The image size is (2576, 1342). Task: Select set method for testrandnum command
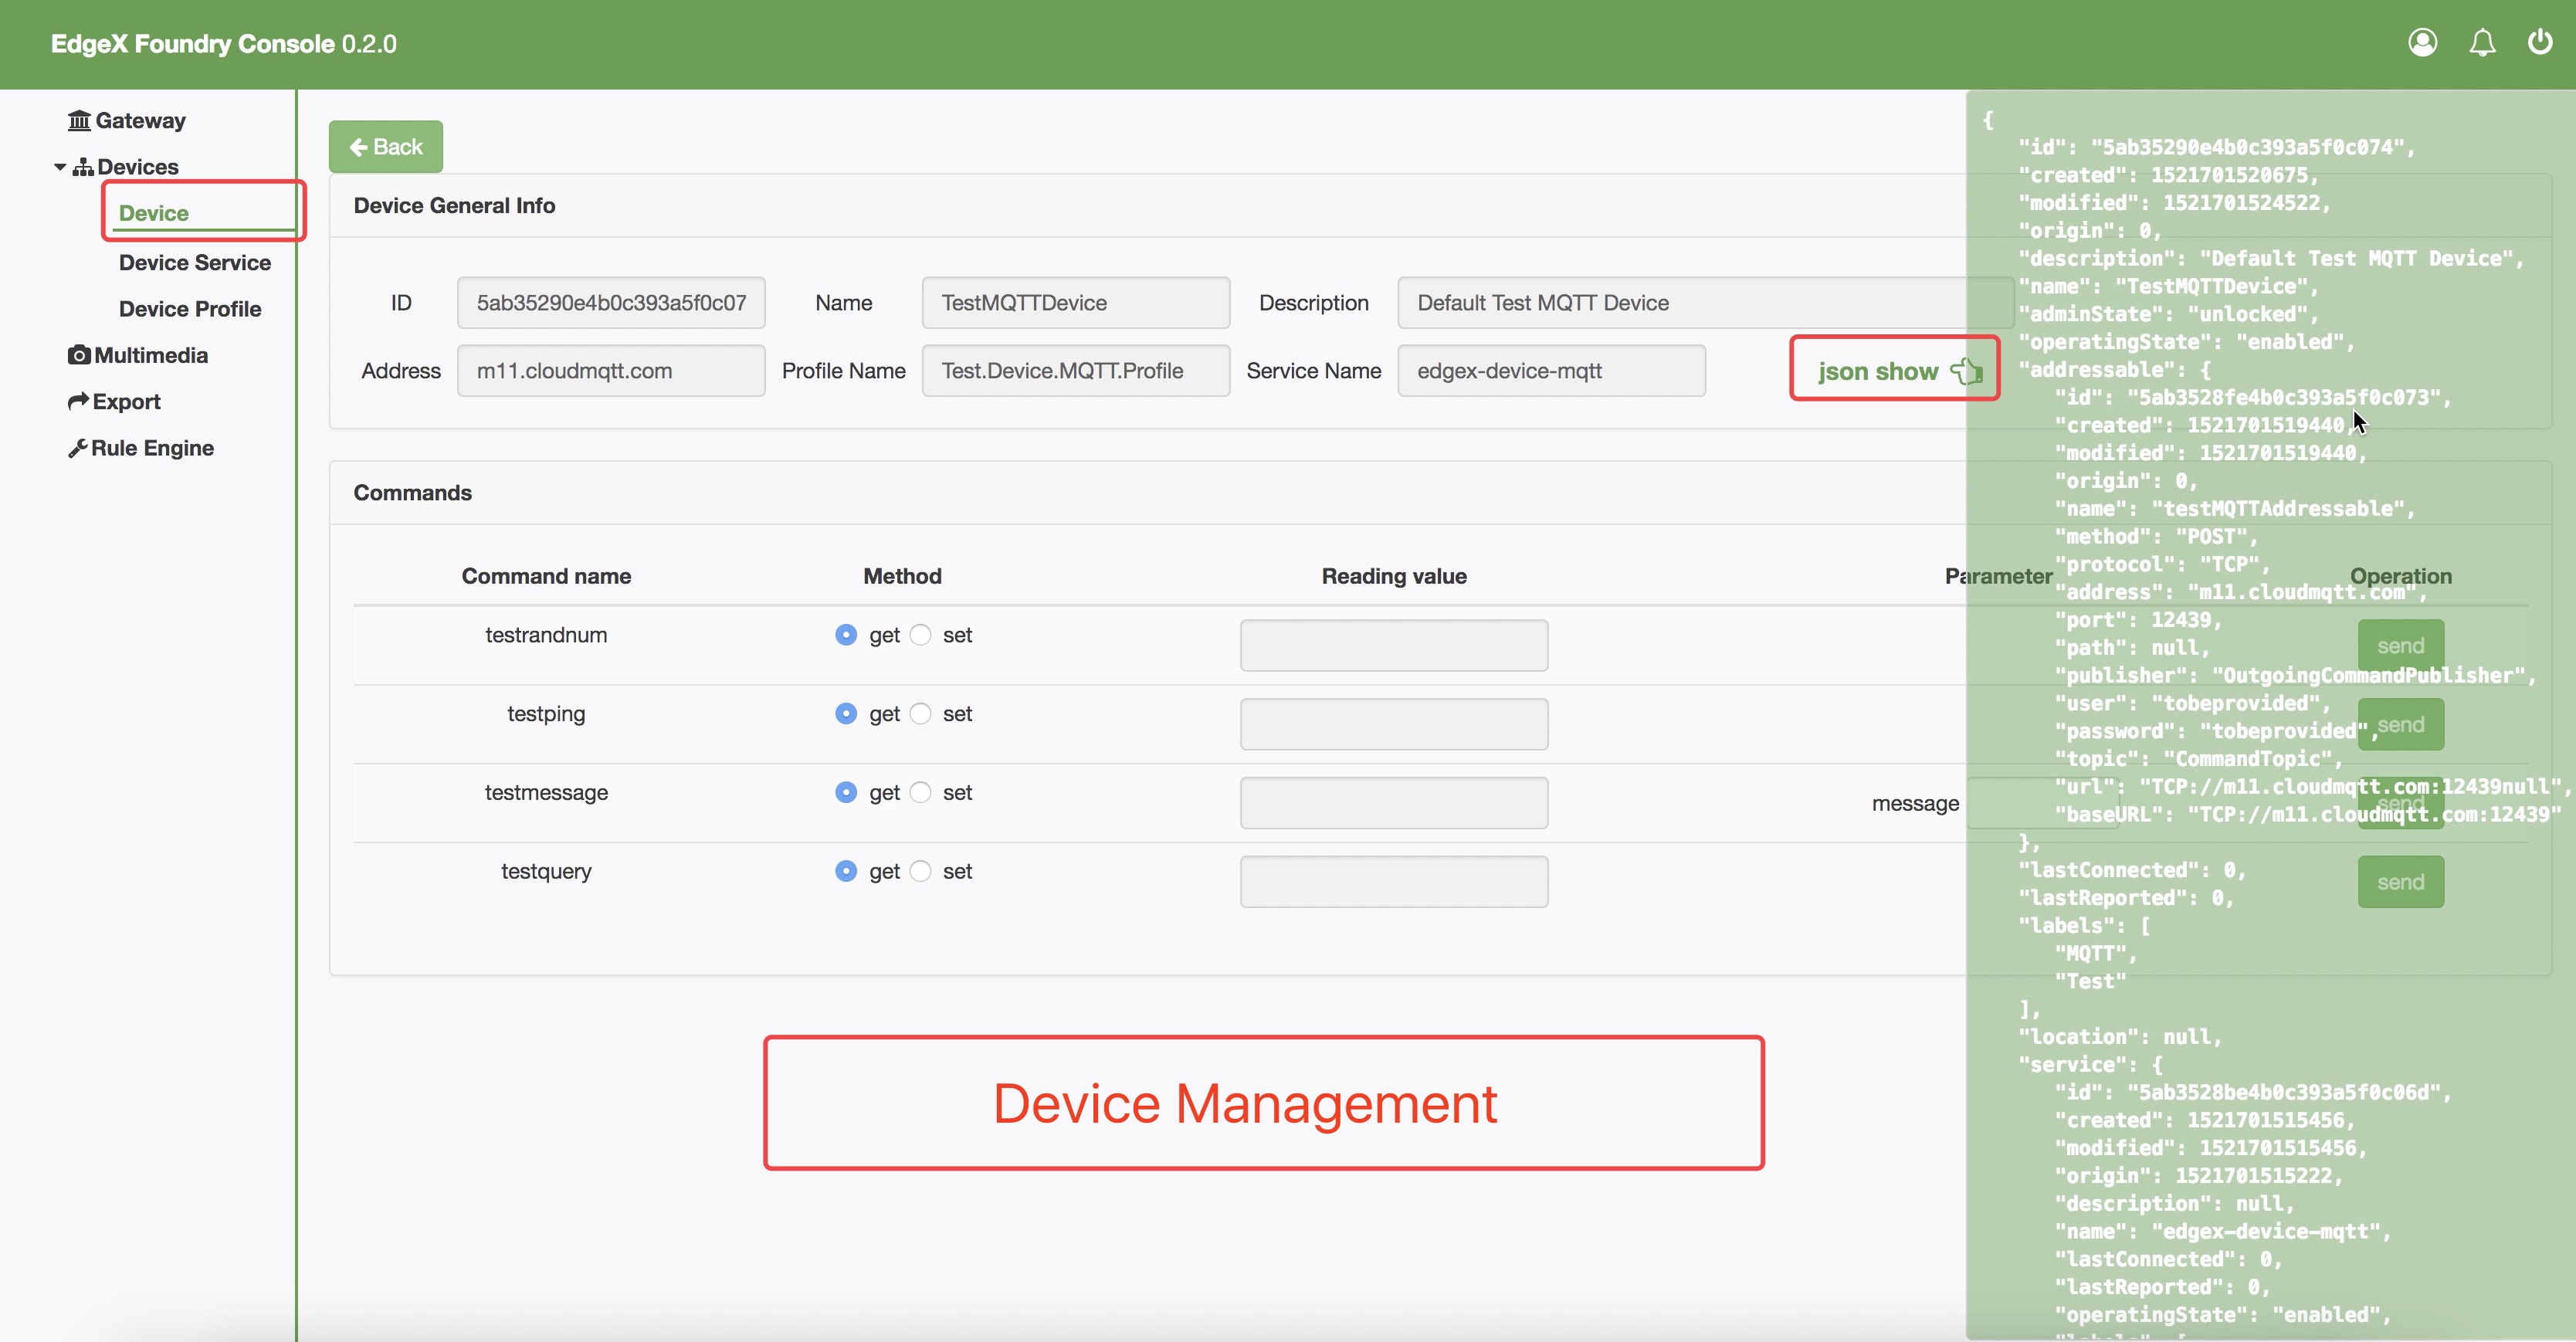[921, 635]
